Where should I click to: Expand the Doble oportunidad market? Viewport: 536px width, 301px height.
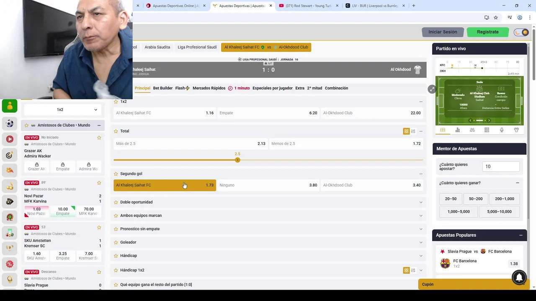click(x=421, y=202)
